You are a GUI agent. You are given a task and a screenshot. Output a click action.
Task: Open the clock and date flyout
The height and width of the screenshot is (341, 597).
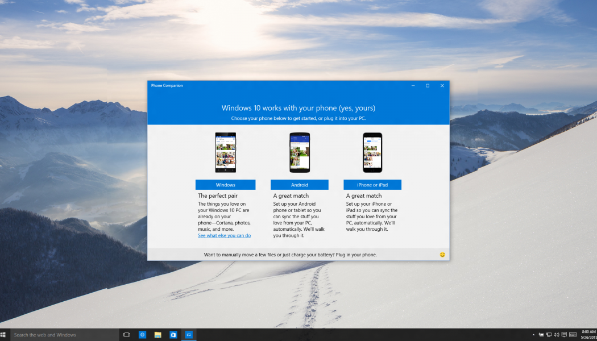(x=587, y=335)
